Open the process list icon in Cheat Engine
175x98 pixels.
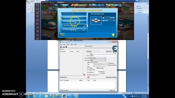[61, 47]
